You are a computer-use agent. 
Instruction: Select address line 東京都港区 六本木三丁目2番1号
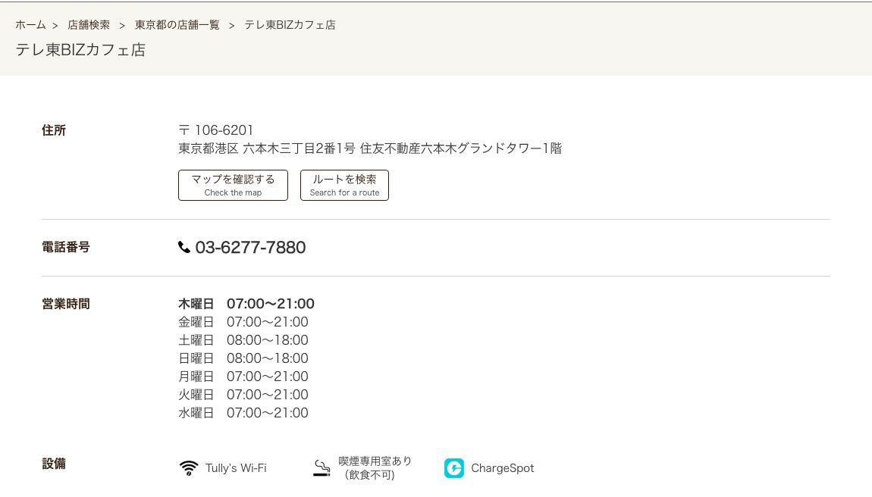click(x=266, y=148)
